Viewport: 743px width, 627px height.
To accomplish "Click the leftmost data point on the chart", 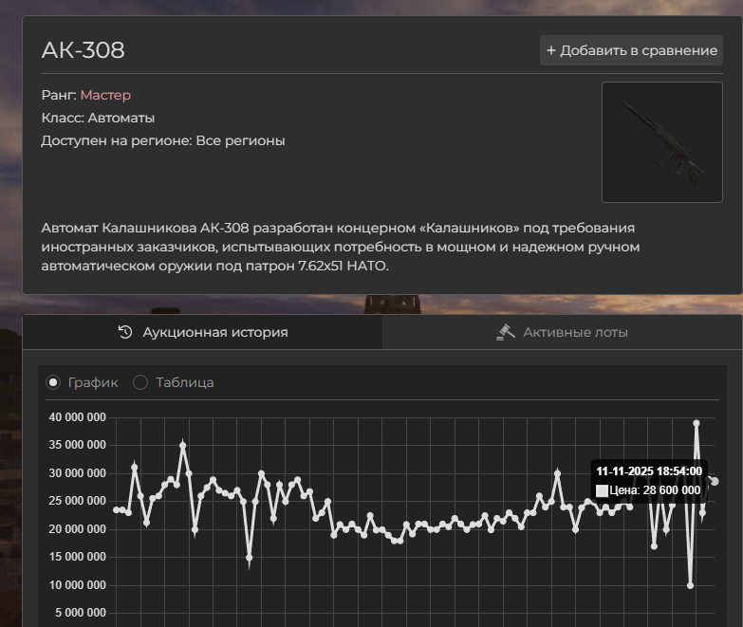I will pos(116,509).
